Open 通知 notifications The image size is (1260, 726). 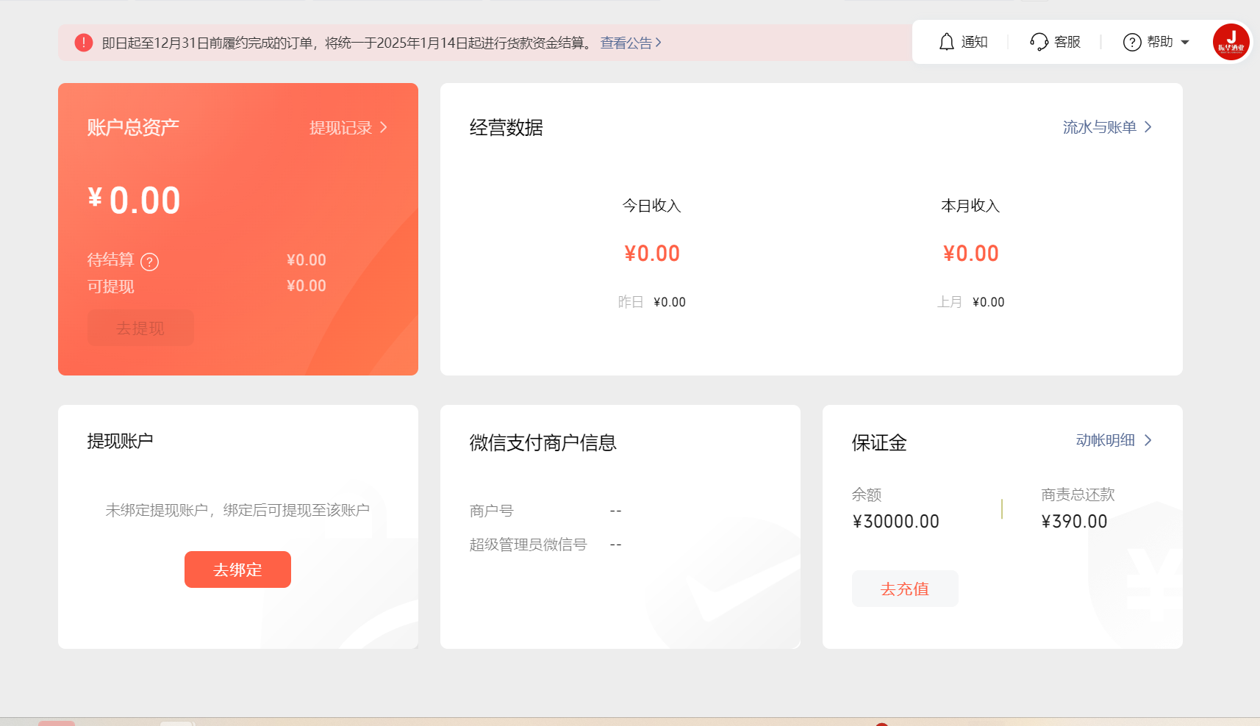pyautogui.click(x=974, y=42)
